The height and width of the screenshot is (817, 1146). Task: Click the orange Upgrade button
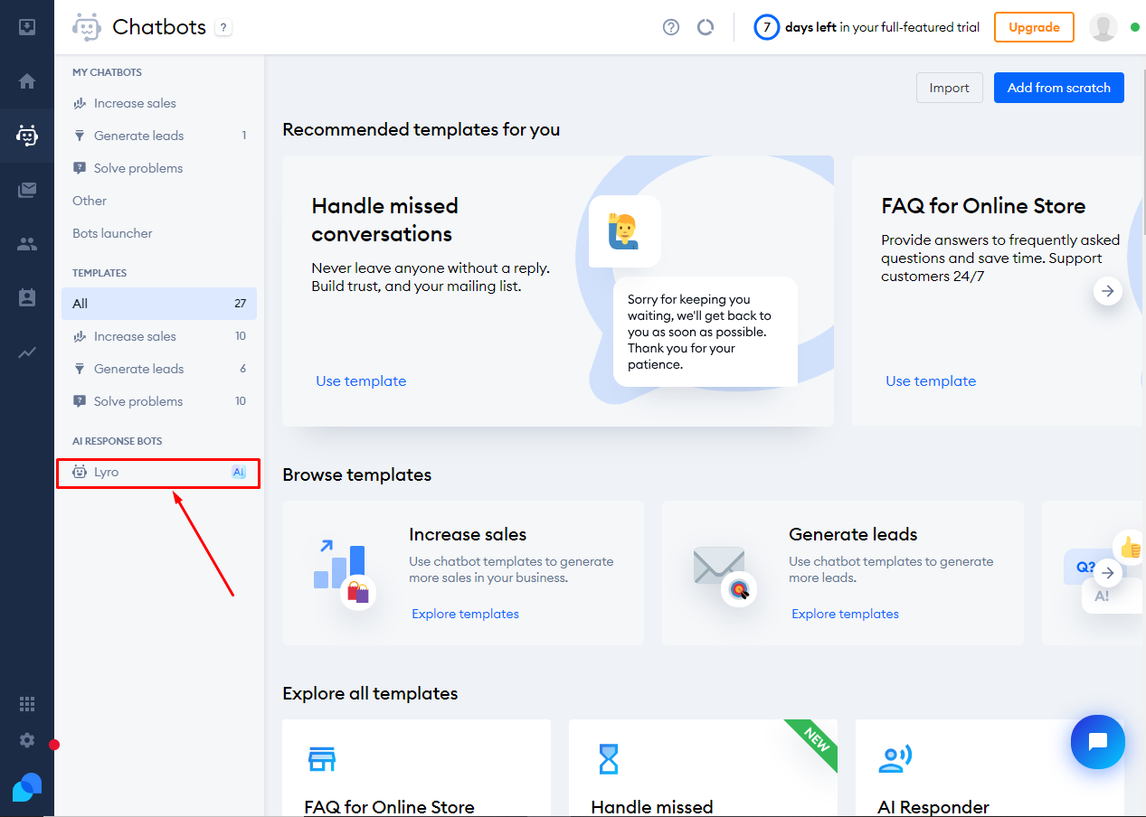pyautogui.click(x=1033, y=27)
